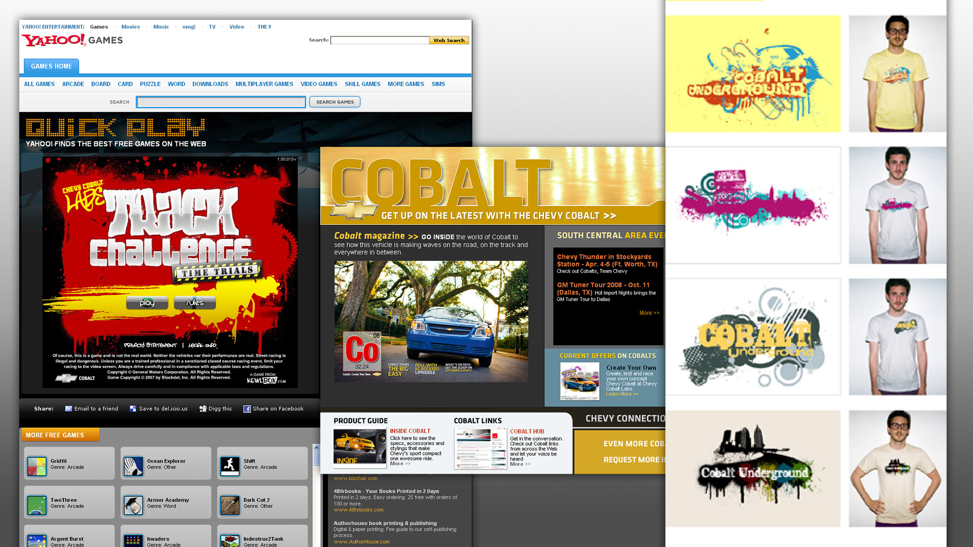Click the GM Tuner Tour 2008 event link

coord(603,288)
